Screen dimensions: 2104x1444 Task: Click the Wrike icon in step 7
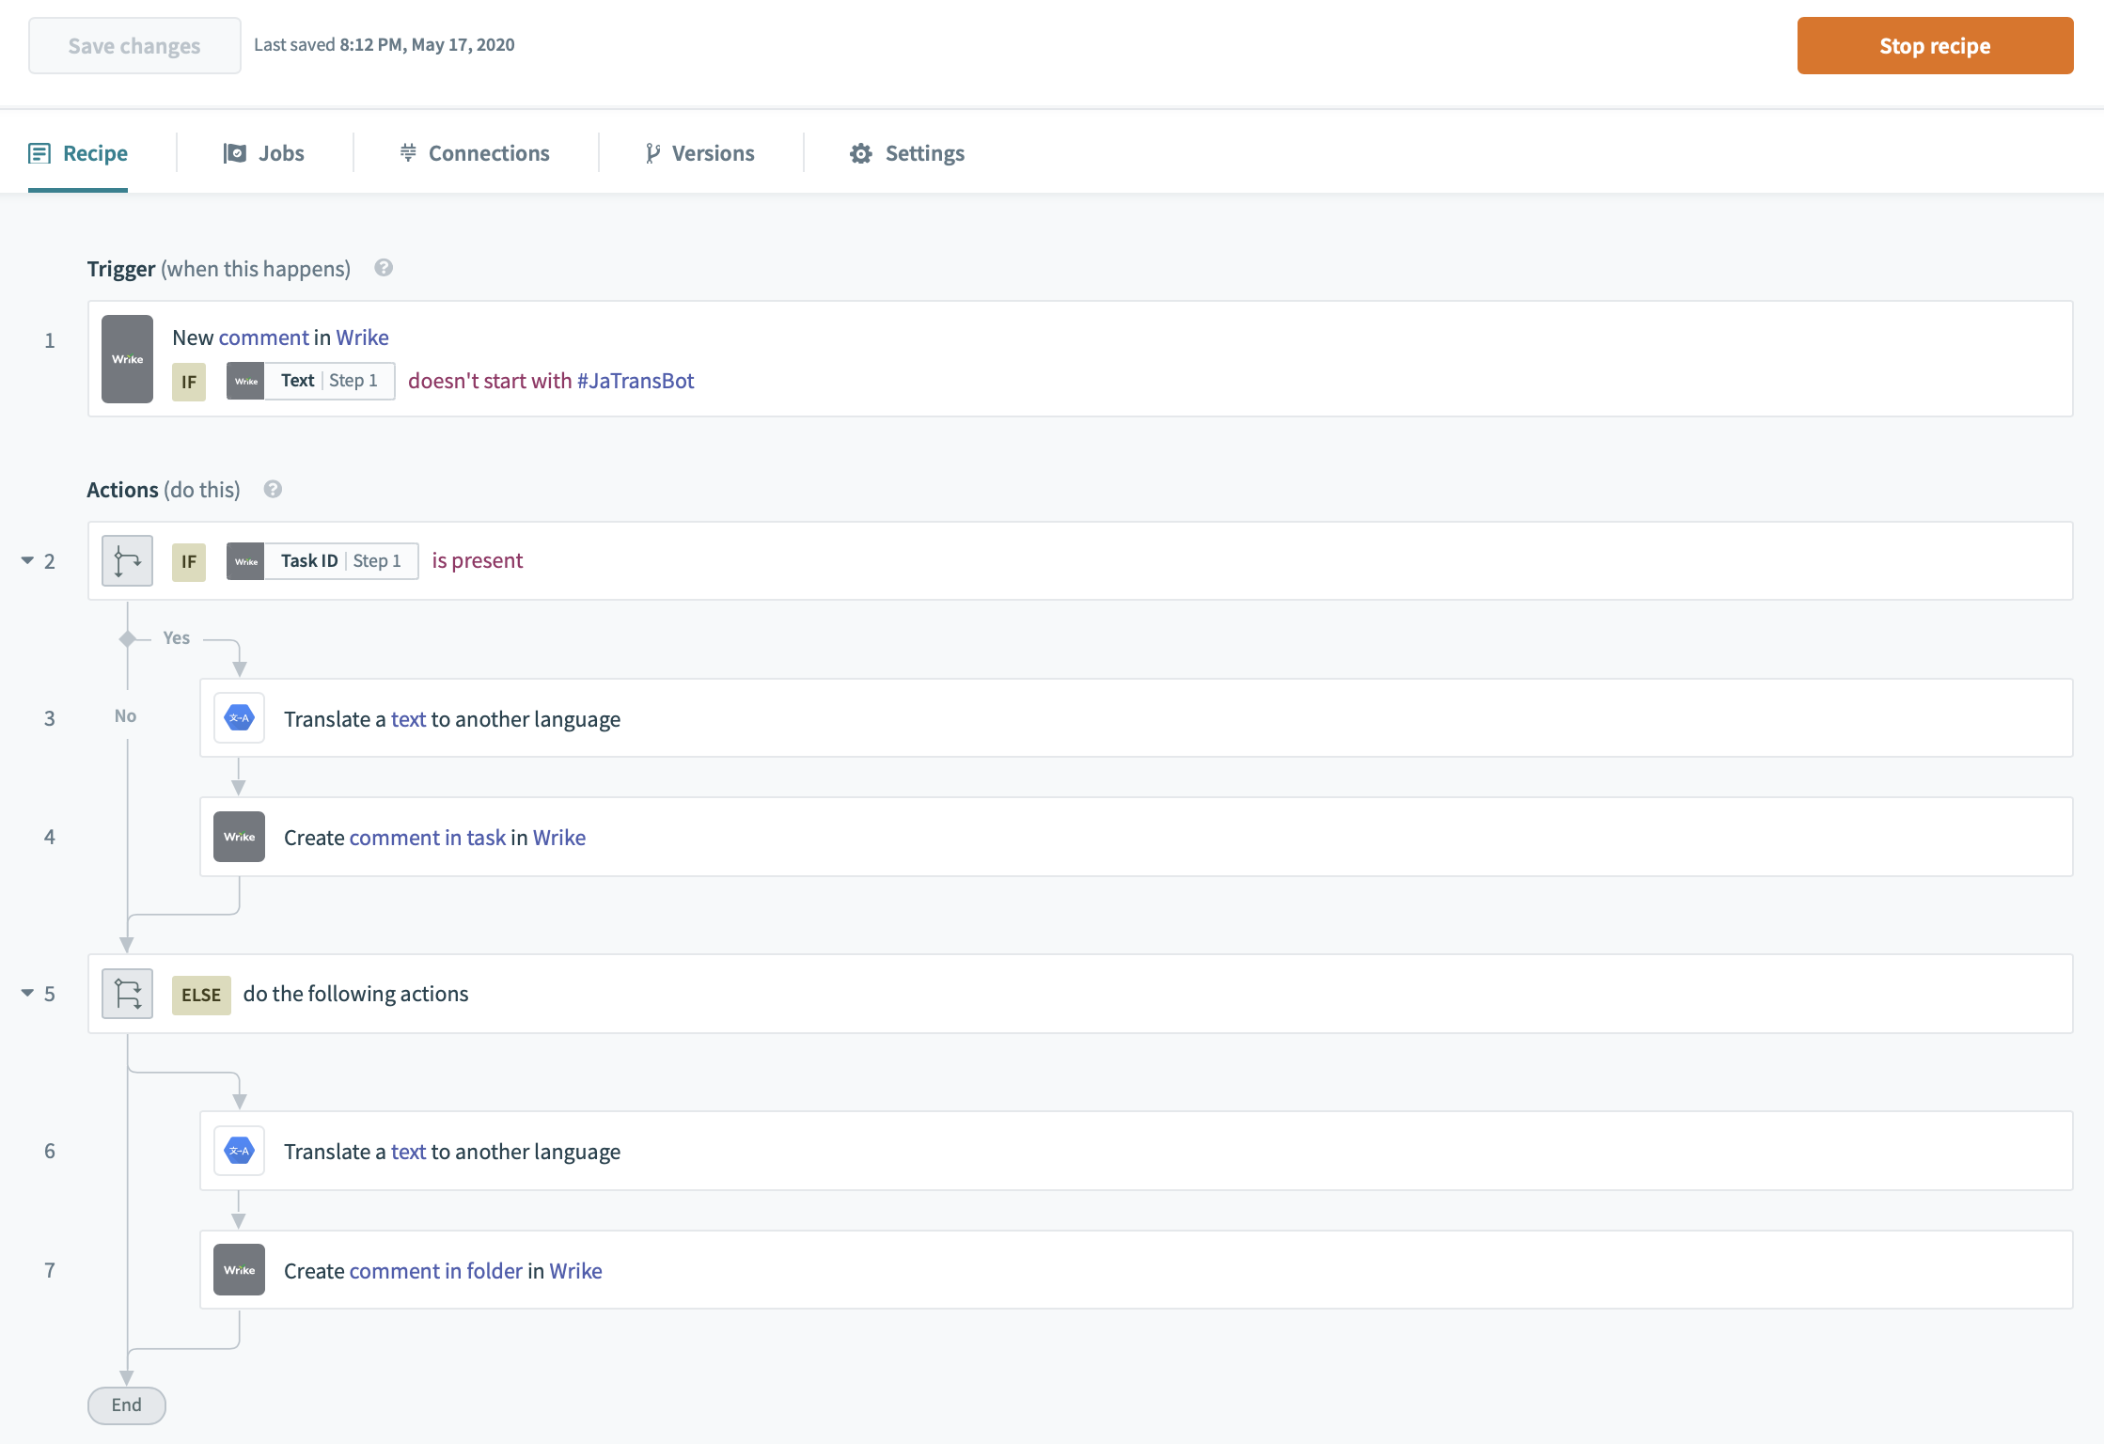[239, 1270]
